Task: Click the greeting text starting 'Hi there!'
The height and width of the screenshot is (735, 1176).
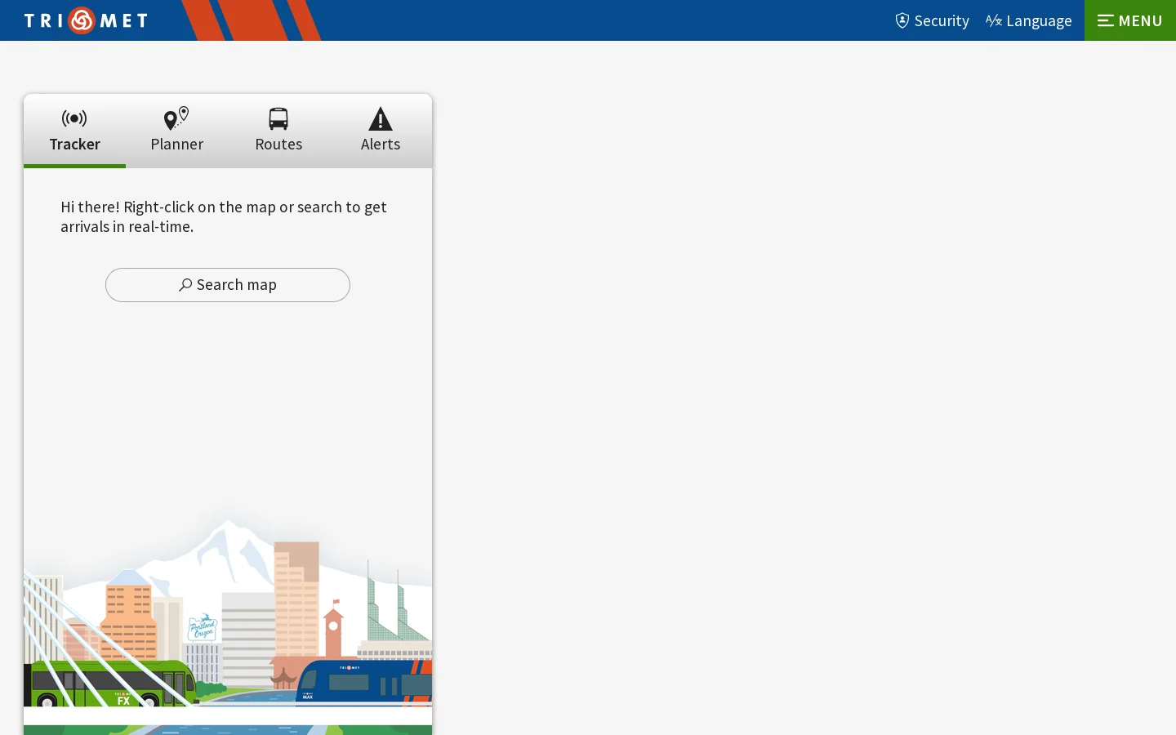Action: (224, 216)
